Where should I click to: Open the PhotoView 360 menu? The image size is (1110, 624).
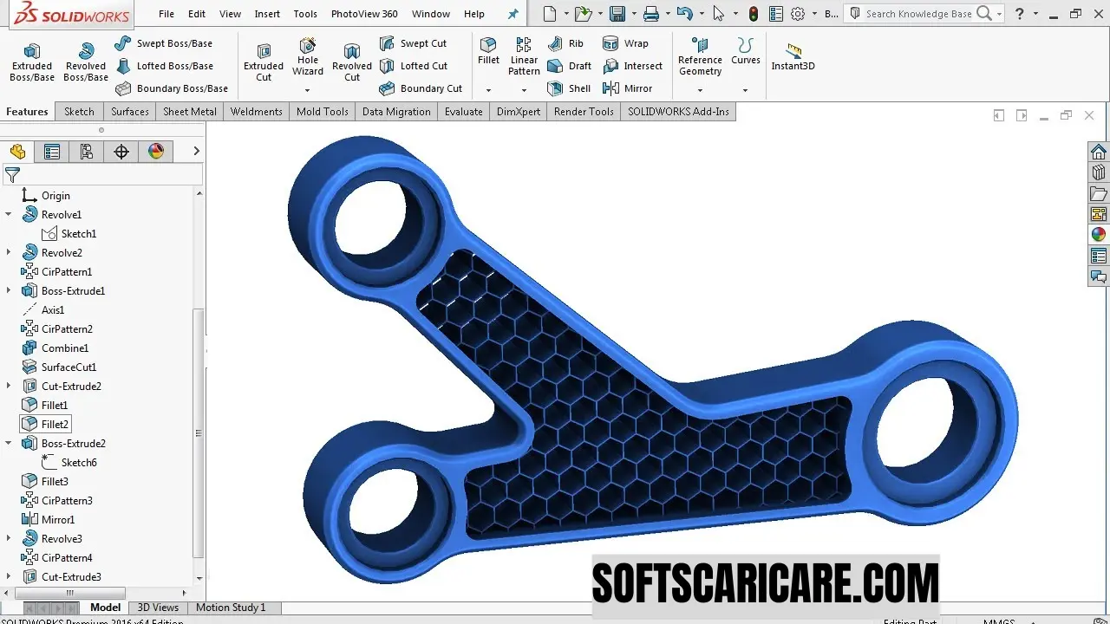click(364, 14)
